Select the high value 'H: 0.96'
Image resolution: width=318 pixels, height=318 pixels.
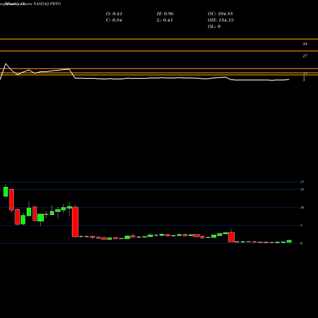(165, 14)
